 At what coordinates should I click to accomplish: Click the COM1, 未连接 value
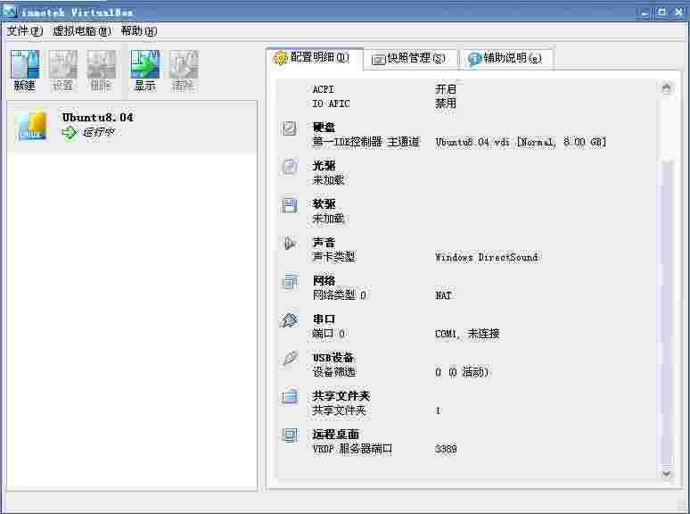tap(467, 334)
